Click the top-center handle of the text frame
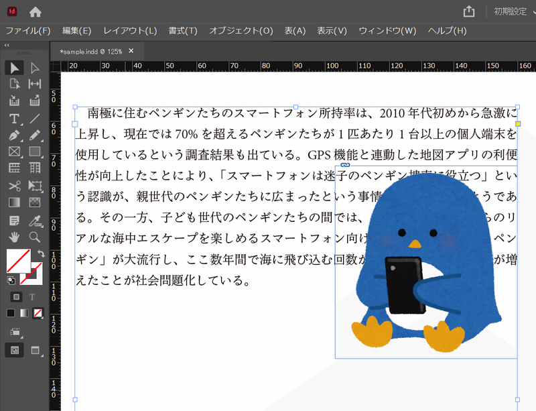This screenshot has width=536, height=411. click(x=295, y=107)
